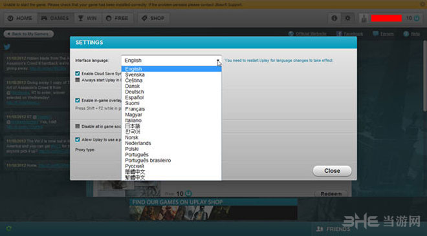Viewport: 427px width, 236px height.
Task: Uncheck the Allow Uplay to use a proxy option
Action: coord(78,139)
